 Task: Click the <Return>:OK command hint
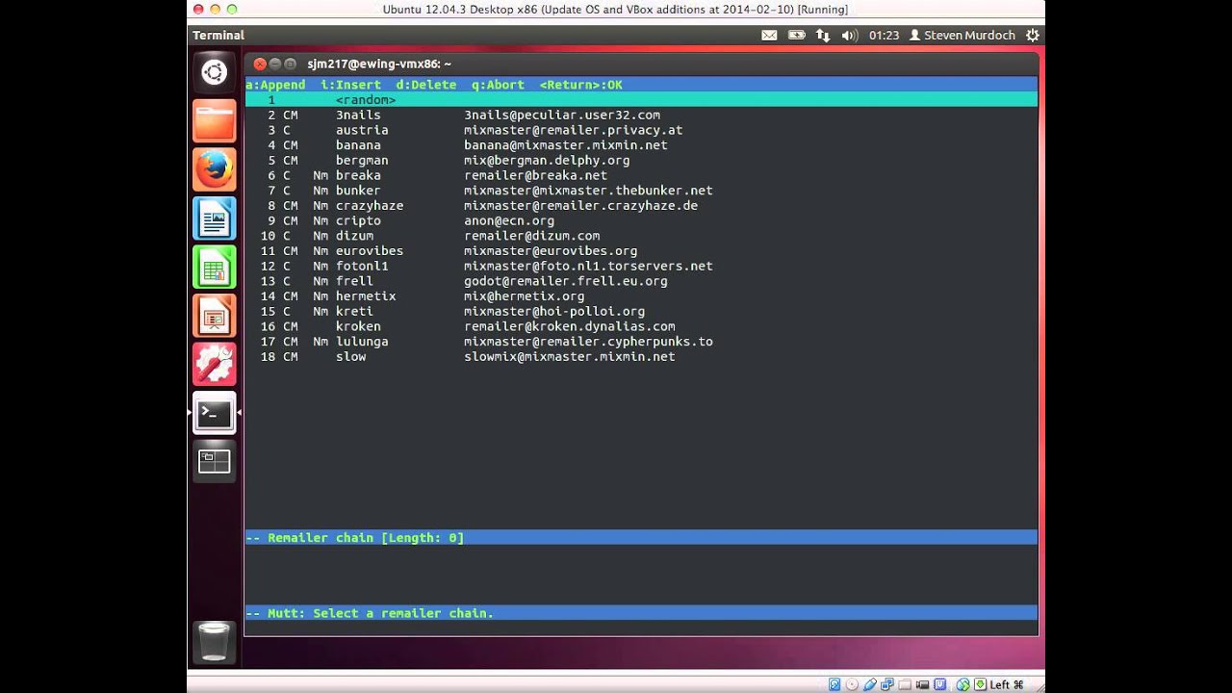click(x=580, y=85)
